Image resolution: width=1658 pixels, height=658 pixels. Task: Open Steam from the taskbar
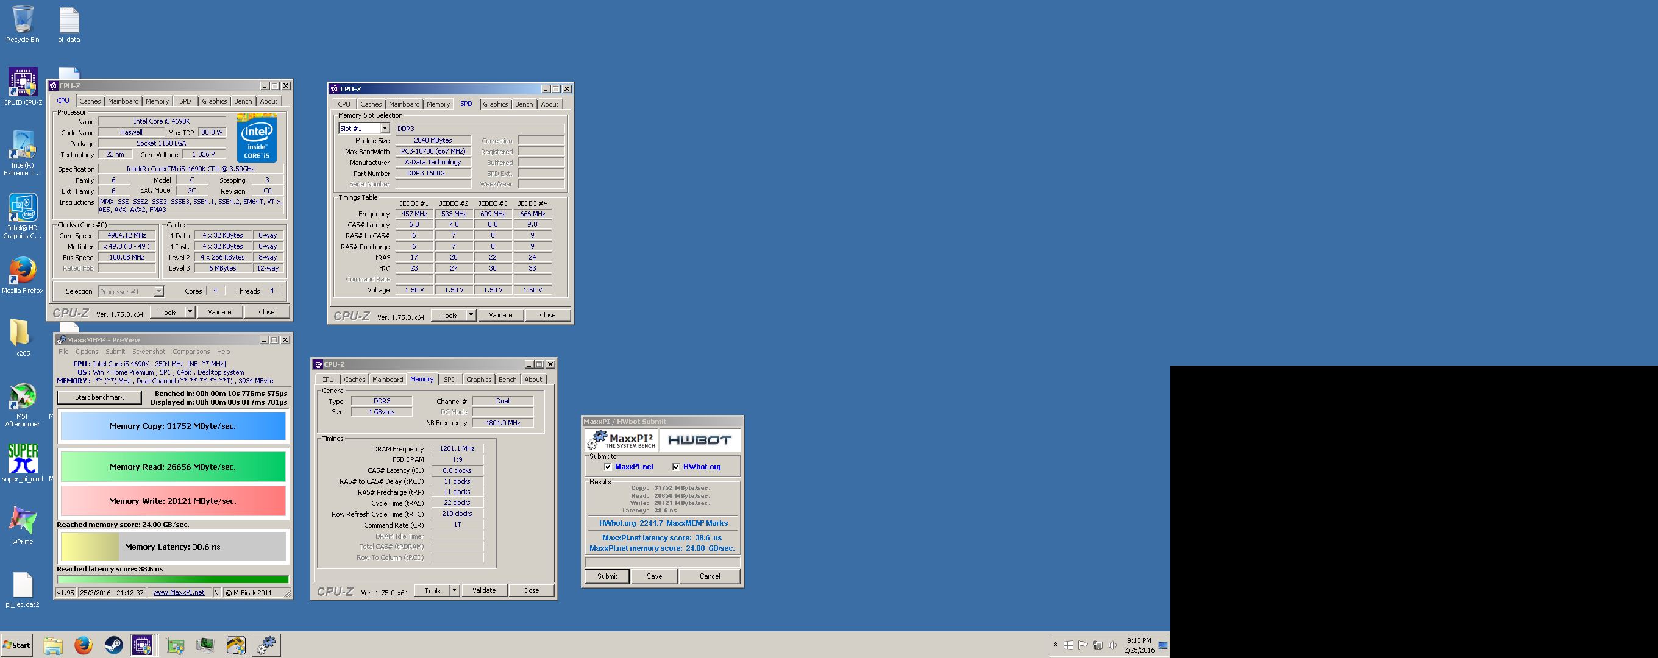coord(114,645)
